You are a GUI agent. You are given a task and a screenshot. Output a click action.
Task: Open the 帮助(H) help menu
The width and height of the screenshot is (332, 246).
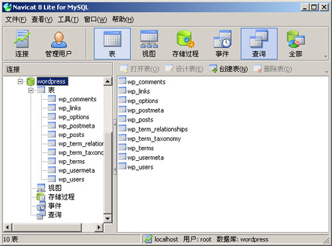pyautogui.click(x=123, y=19)
